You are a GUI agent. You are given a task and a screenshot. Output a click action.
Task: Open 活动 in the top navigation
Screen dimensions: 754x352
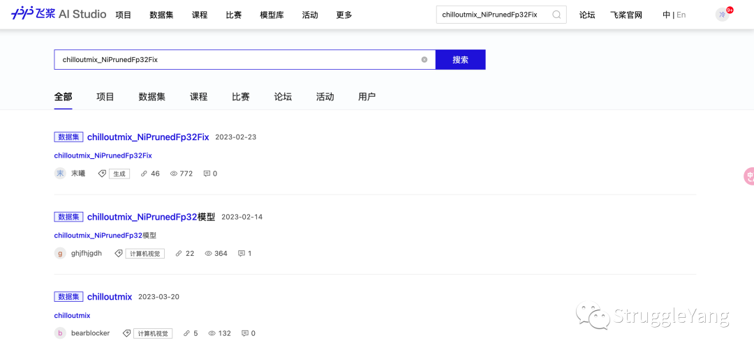pyautogui.click(x=310, y=15)
